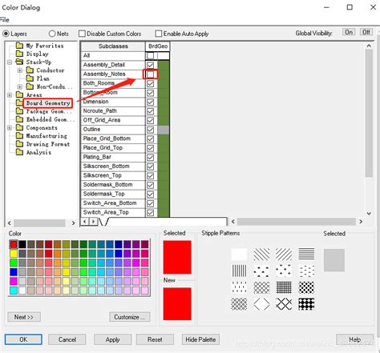The width and height of the screenshot is (380, 353).
Task: Select the large diamond stipple pattern
Action: pos(261,304)
